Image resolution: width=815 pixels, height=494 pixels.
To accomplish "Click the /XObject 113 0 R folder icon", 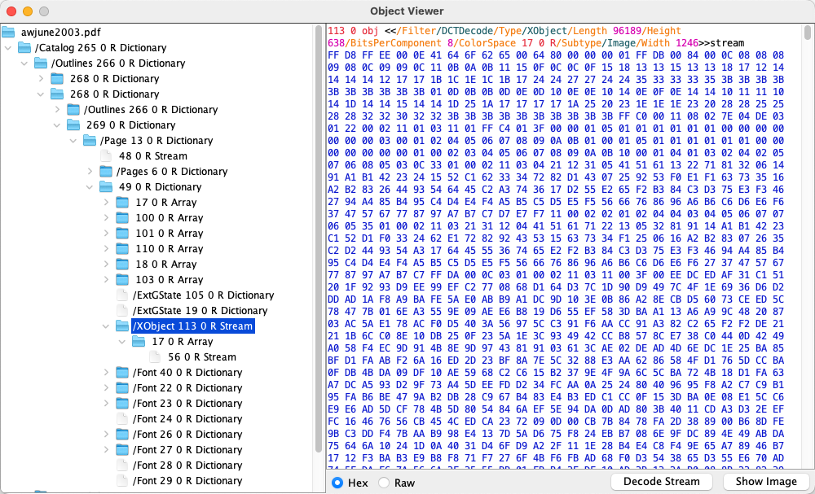I will (122, 326).
